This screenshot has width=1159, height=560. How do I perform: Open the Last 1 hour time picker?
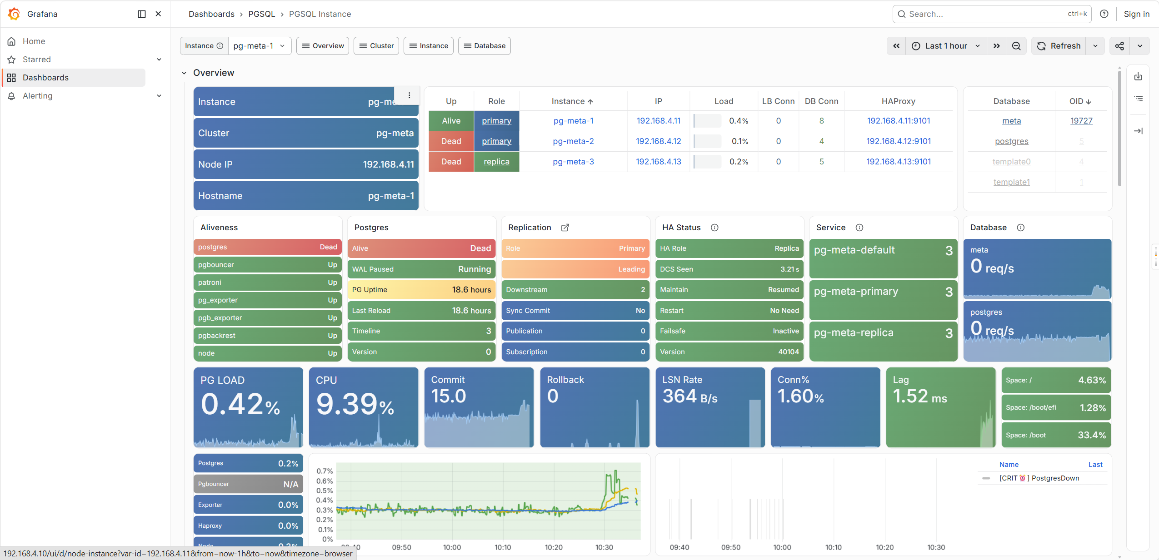946,46
